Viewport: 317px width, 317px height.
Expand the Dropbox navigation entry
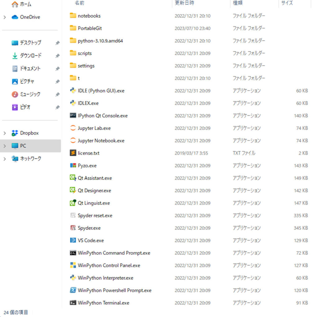(5, 133)
